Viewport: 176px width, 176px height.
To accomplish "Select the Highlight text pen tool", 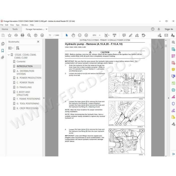I will (130, 35).
